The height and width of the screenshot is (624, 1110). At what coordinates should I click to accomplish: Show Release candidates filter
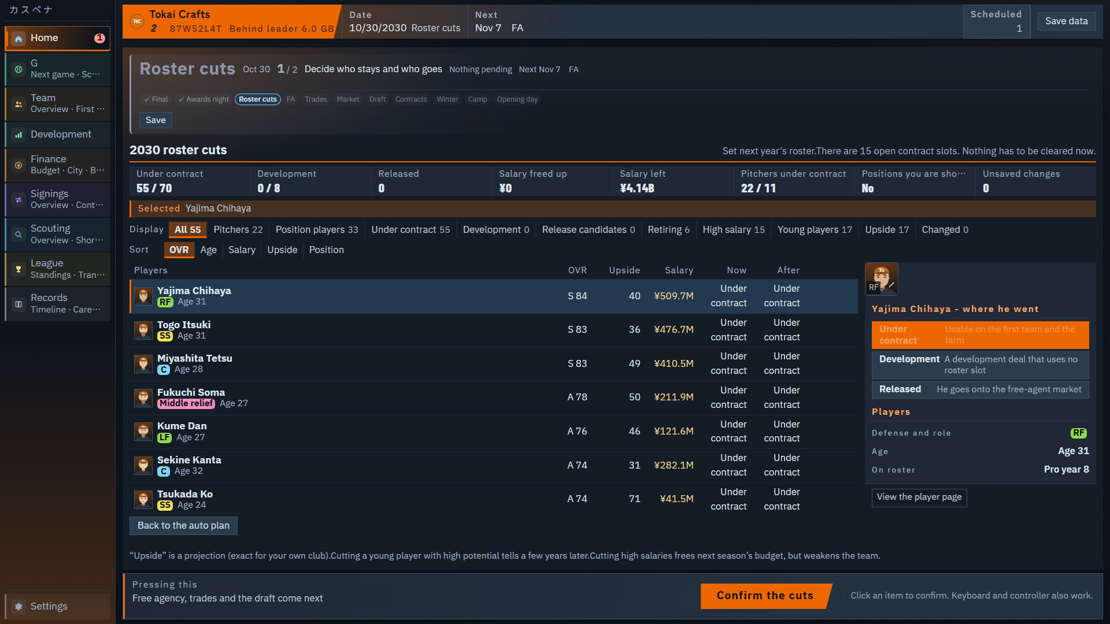click(589, 230)
